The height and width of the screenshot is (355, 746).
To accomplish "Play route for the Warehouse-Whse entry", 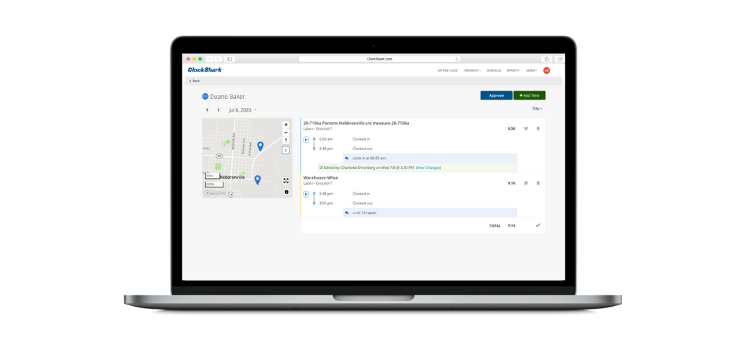I will click(306, 194).
